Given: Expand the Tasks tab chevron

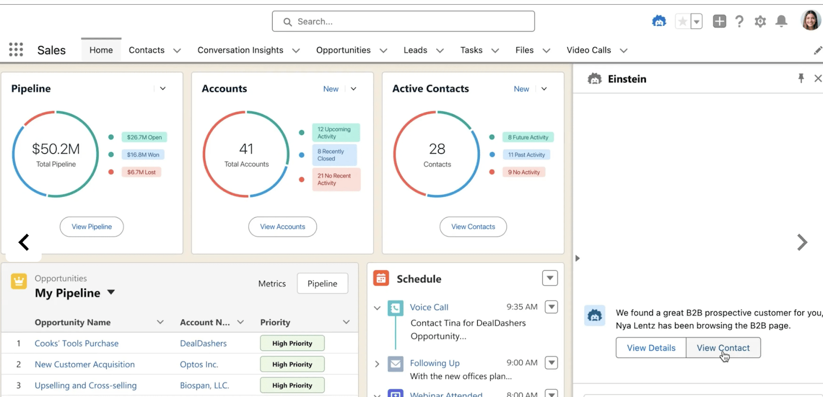Looking at the screenshot, I should point(495,50).
